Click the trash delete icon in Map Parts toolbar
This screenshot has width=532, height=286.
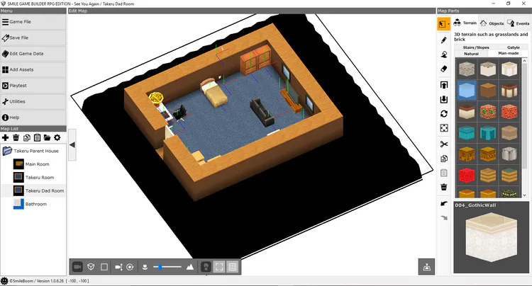tap(444, 187)
